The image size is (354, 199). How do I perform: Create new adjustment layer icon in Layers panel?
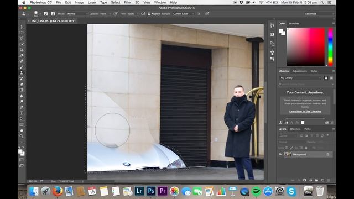(310, 180)
